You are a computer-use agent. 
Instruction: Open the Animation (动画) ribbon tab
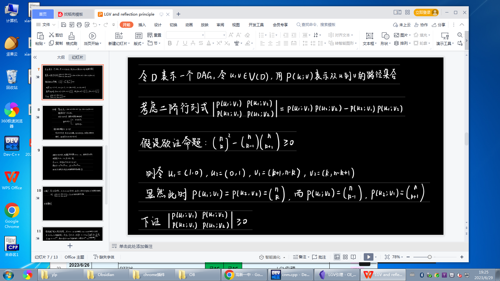[x=189, y=25]
